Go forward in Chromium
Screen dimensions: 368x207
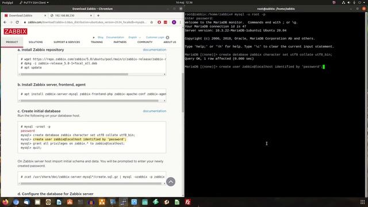coord(11,22)
